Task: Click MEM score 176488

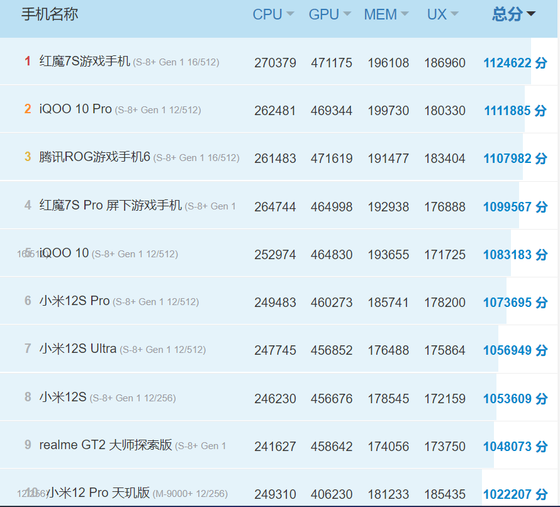Action: [388, 350]
